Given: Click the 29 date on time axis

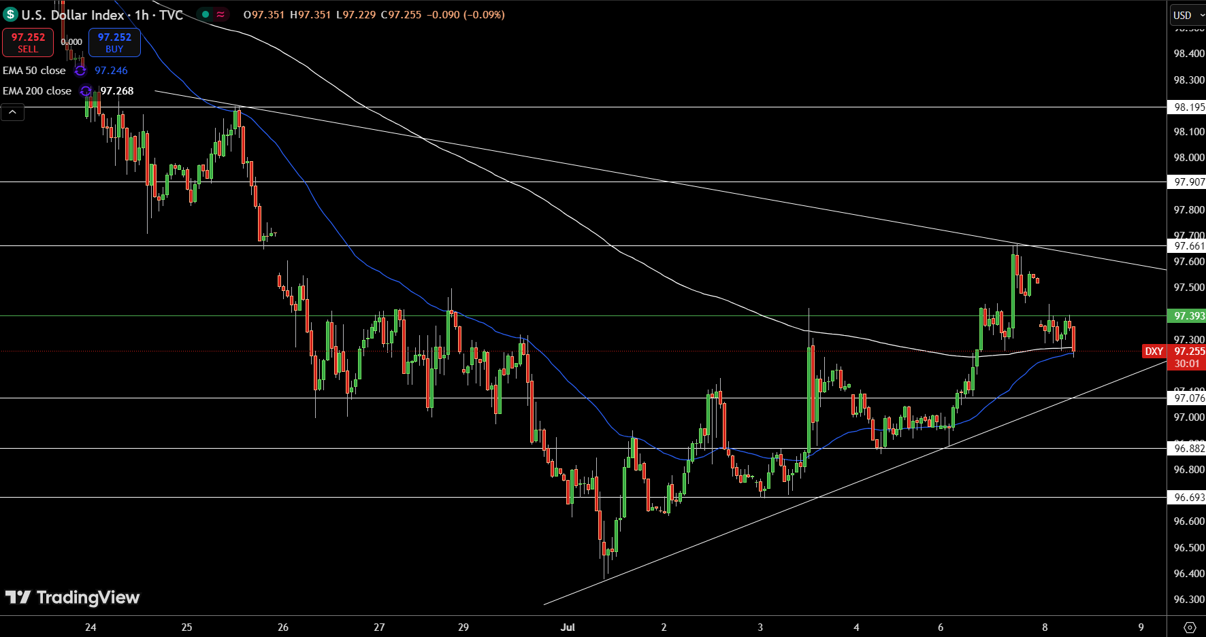Looking at the screenshot, I should click(463, 627).
